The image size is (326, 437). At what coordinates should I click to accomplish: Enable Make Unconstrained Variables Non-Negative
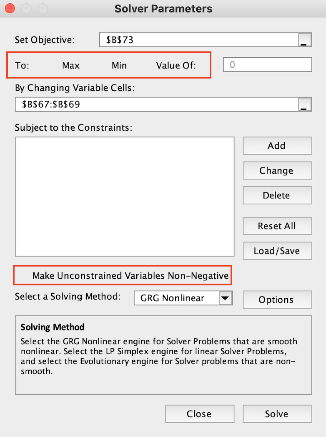[x=123, y=275]
